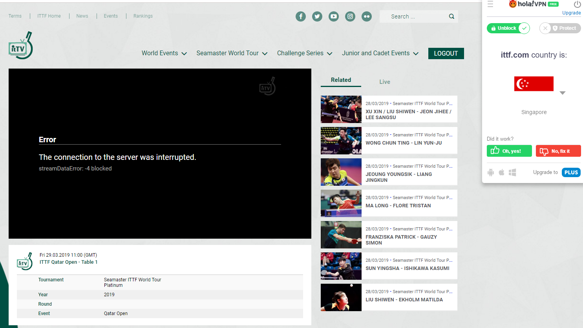
Task: Click the LOGOUT button
Action: pos(446,54)
